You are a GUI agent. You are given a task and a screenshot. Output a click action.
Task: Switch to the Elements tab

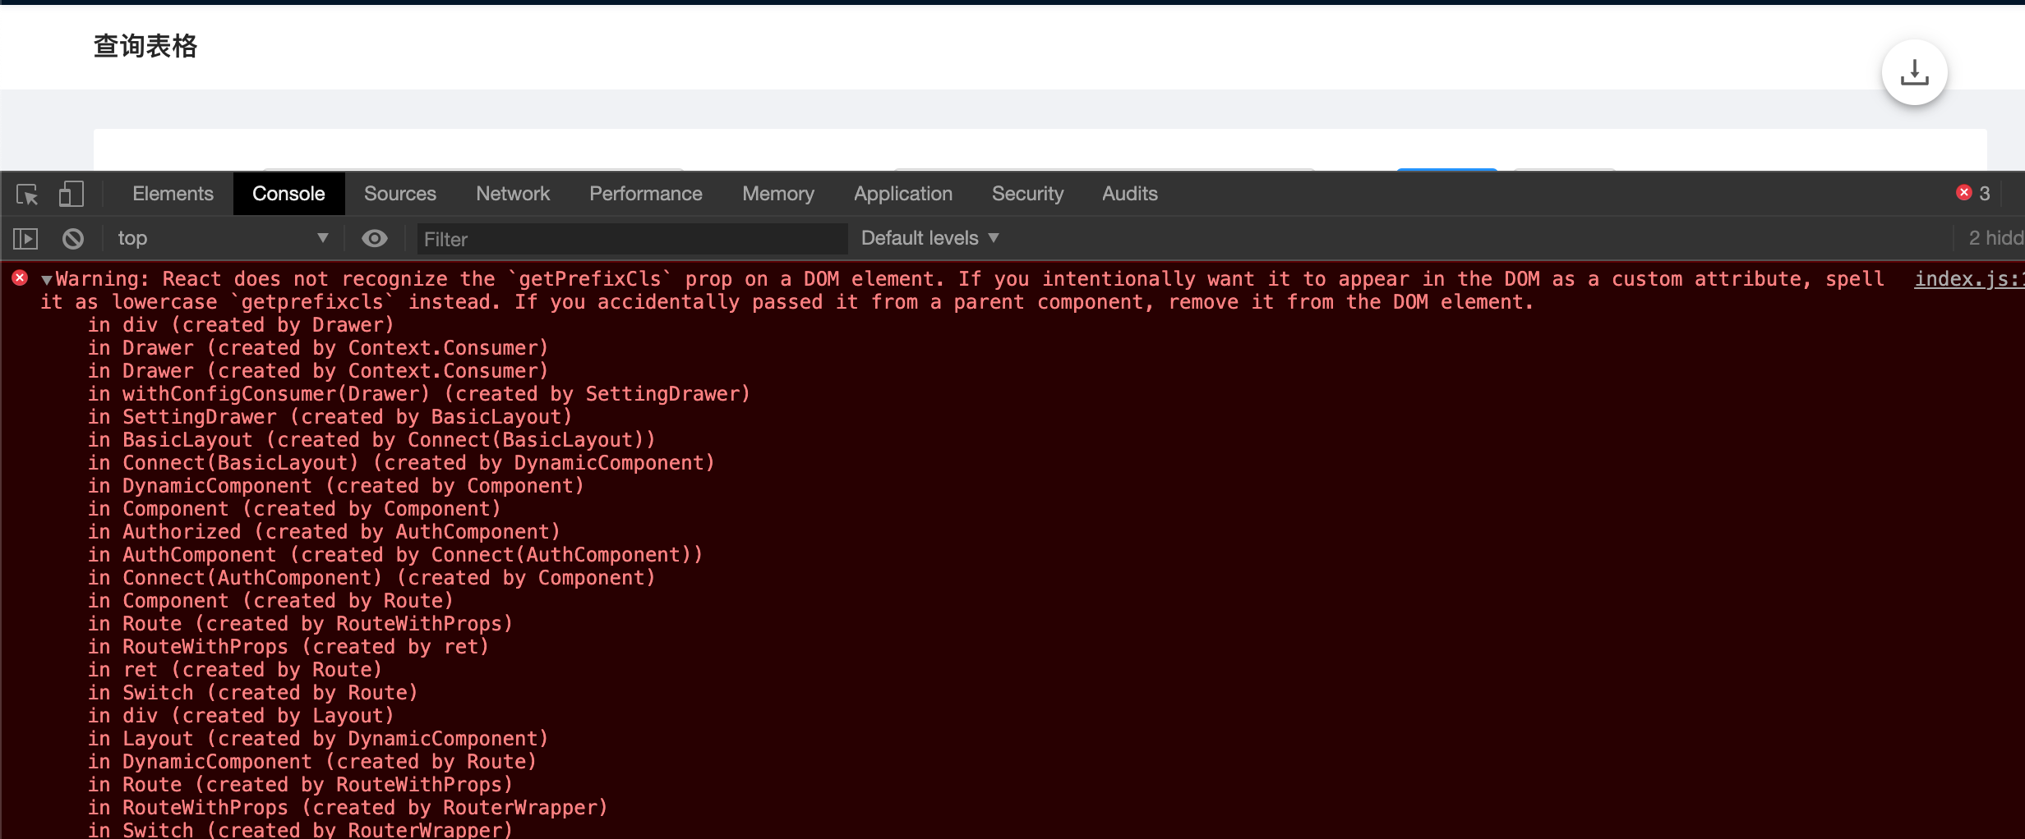[173, 194]
